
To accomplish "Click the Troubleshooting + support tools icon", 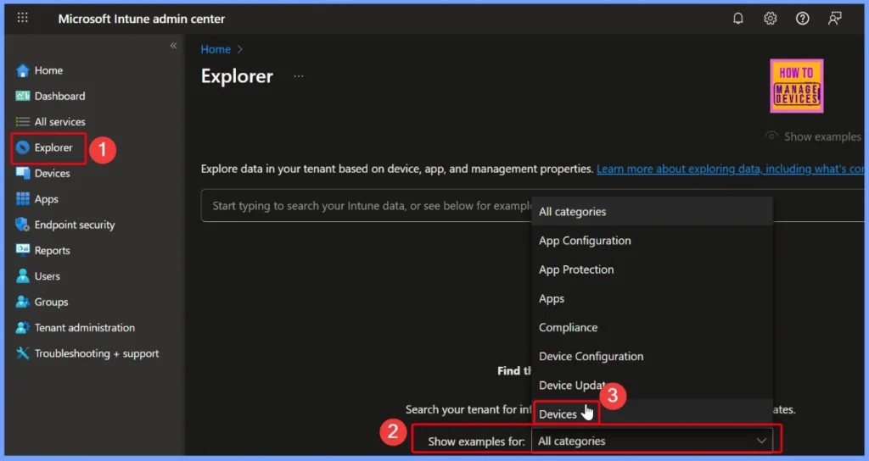I will pyautogui.click(x=23, y=353).
